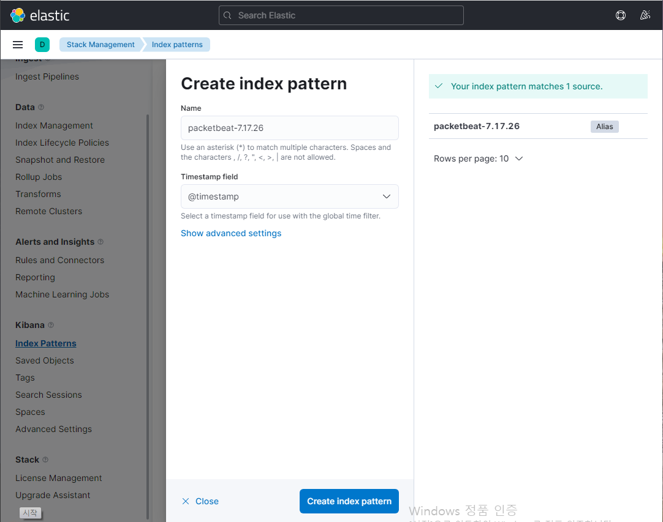Click the Elastic logo

40,15
